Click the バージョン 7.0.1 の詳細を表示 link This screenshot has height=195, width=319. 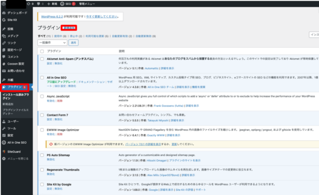click(143, 144)
